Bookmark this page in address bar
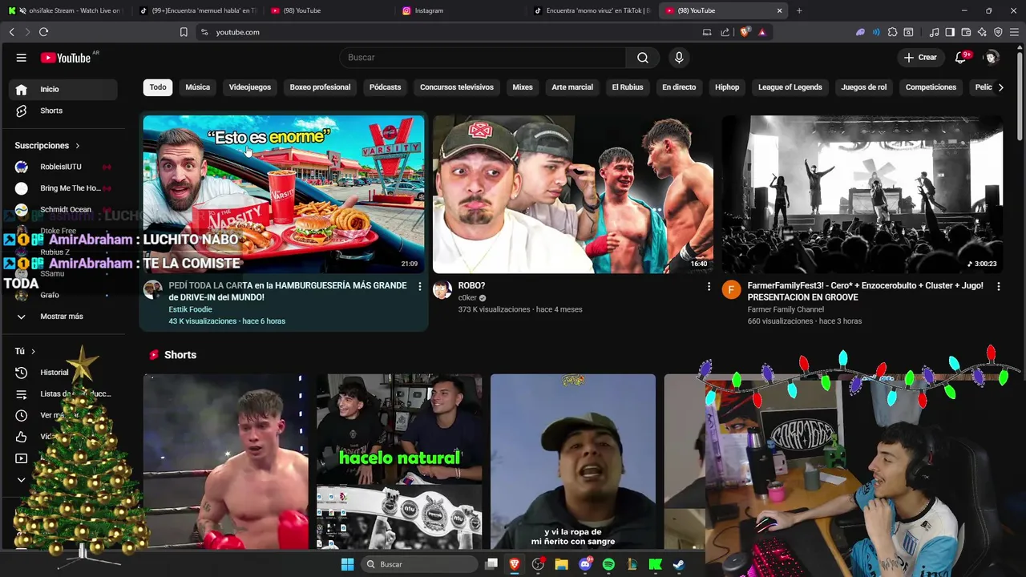The height and width of the screenshot is (577, 1026). coord(184,32)
